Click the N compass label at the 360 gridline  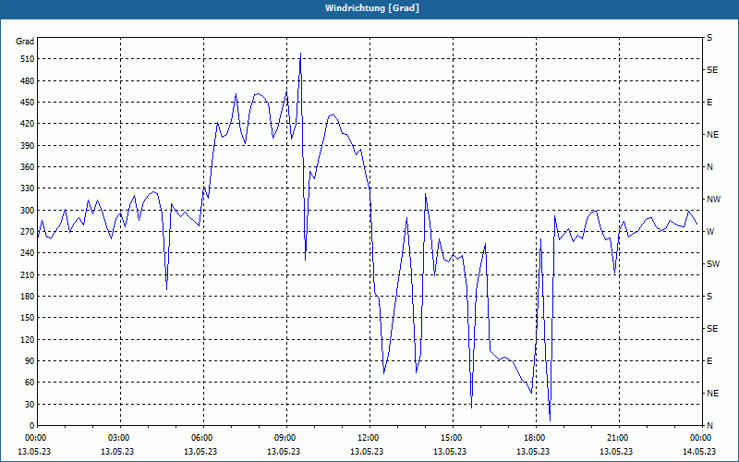click(710, 167)
